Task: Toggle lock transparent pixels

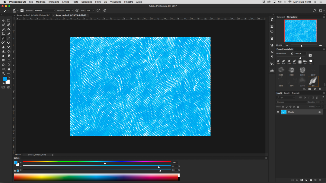Action: (x=283, y=107)
